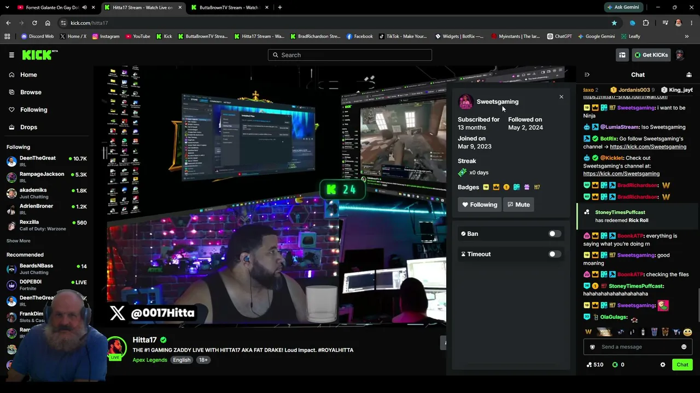Open the Kick shop icon beside Get KICKs

pyautogui.click(x=622, y=55)
